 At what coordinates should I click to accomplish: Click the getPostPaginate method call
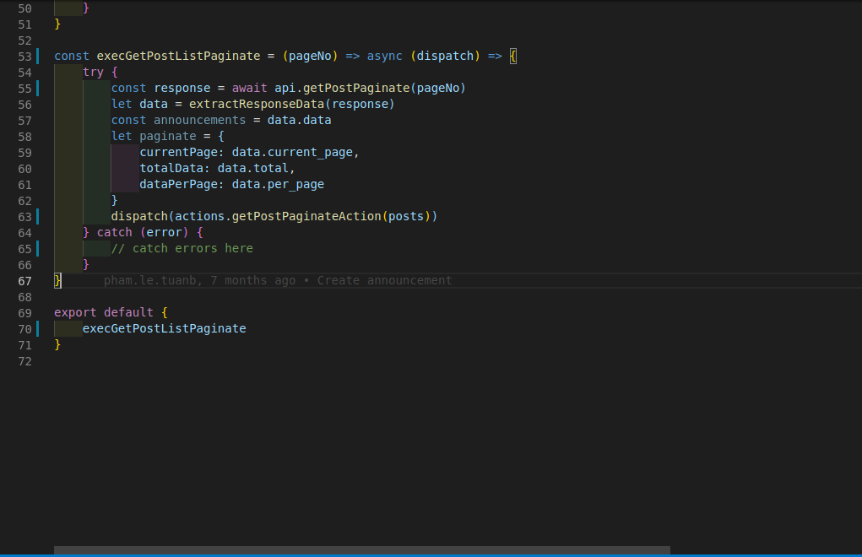[x=356, y=88]
